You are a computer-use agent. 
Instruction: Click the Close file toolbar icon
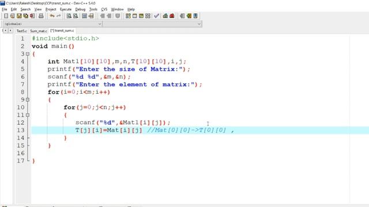pos(32,16)
